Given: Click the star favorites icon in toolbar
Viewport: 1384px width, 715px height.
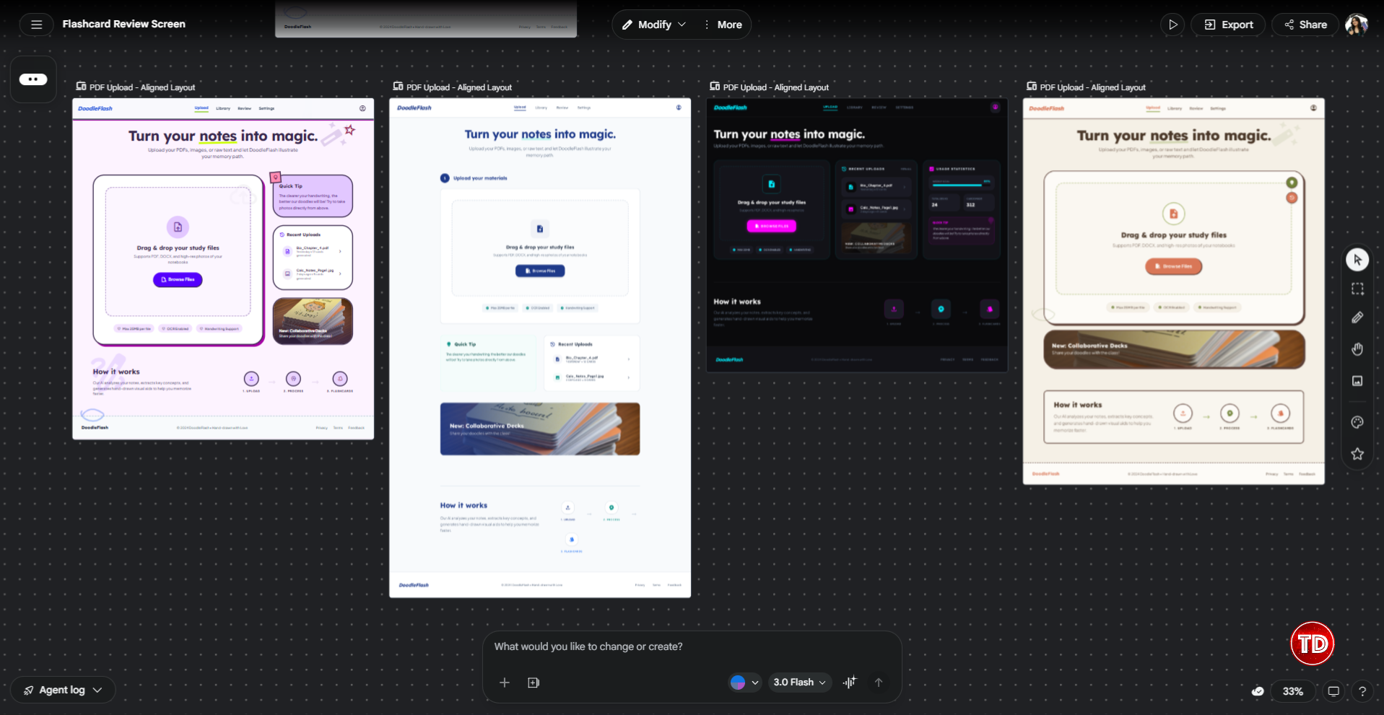Looking at the screenshot, I should click(x=1357, y=454).
